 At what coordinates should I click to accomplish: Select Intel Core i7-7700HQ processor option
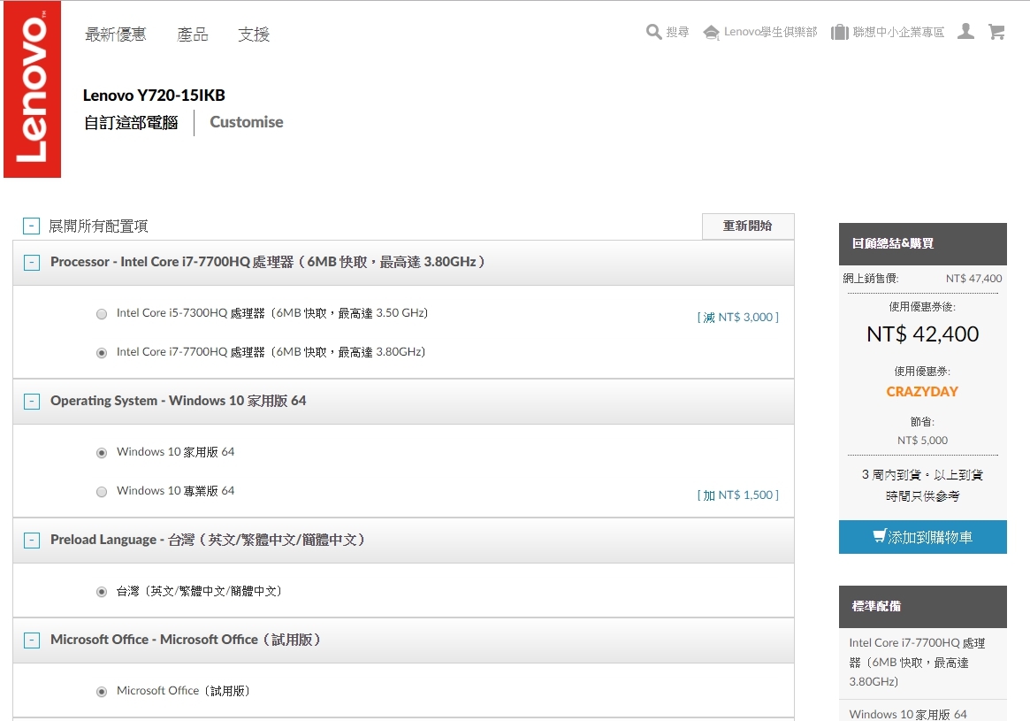[x=102, y=353]
